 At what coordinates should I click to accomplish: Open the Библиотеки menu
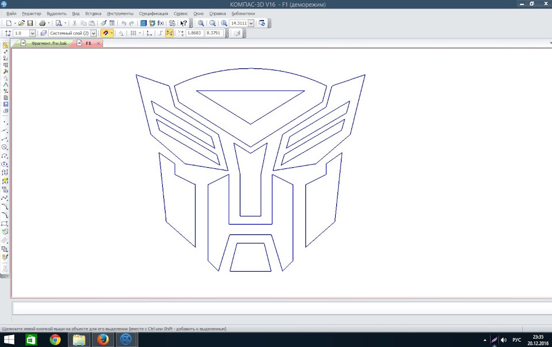243,14
